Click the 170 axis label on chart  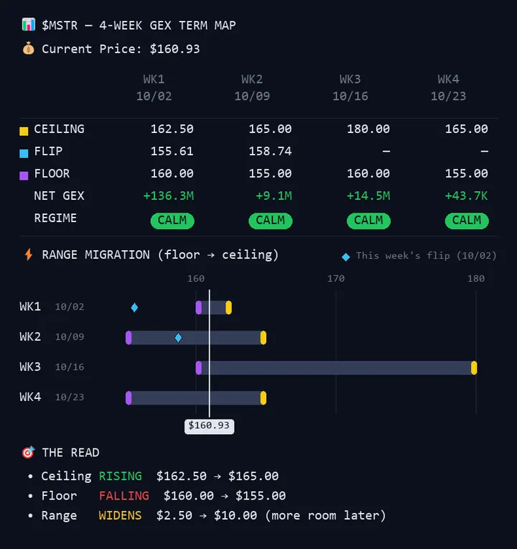click(x=336, y=278)
